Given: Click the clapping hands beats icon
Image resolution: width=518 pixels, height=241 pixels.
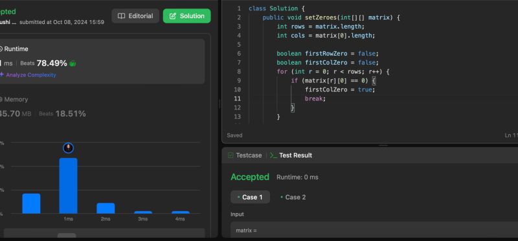Looking at the screenshot, I should (x=73, y=63).
